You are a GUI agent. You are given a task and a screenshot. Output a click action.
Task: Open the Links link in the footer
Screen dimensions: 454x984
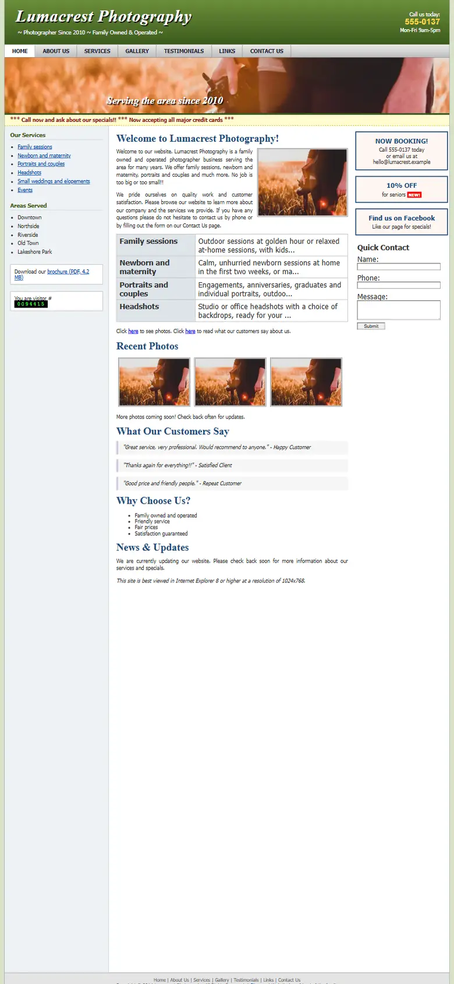[x=268, y=980]
